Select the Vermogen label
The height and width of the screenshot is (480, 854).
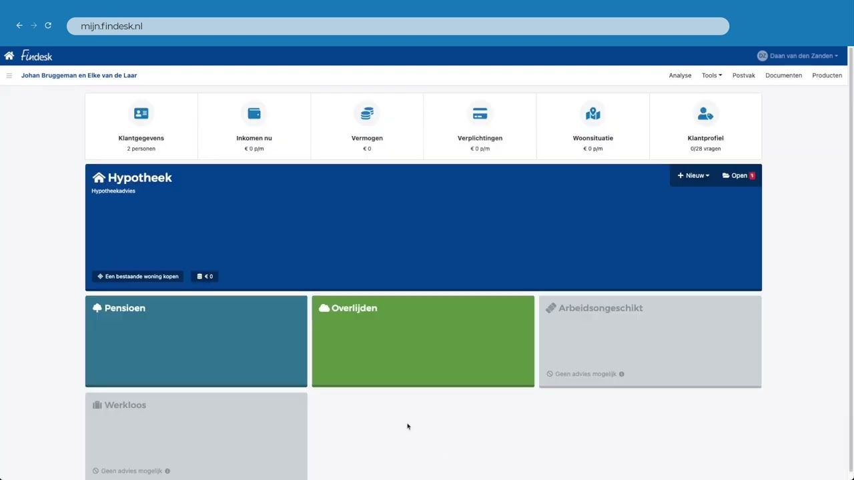click(x=367, y=138)
